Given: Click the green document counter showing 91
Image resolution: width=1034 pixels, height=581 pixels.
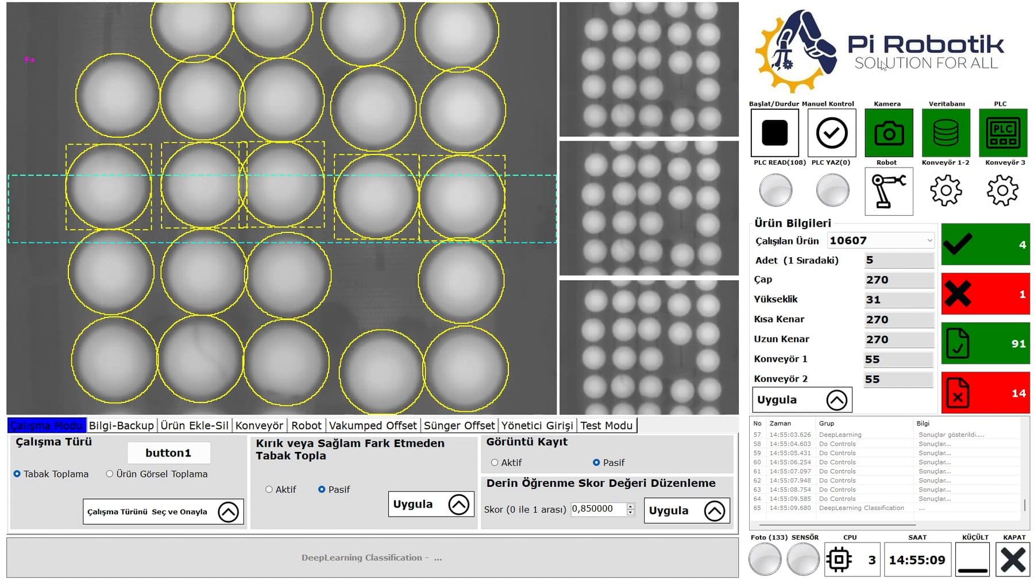Looking at the screenshot, I should (985, 343).
